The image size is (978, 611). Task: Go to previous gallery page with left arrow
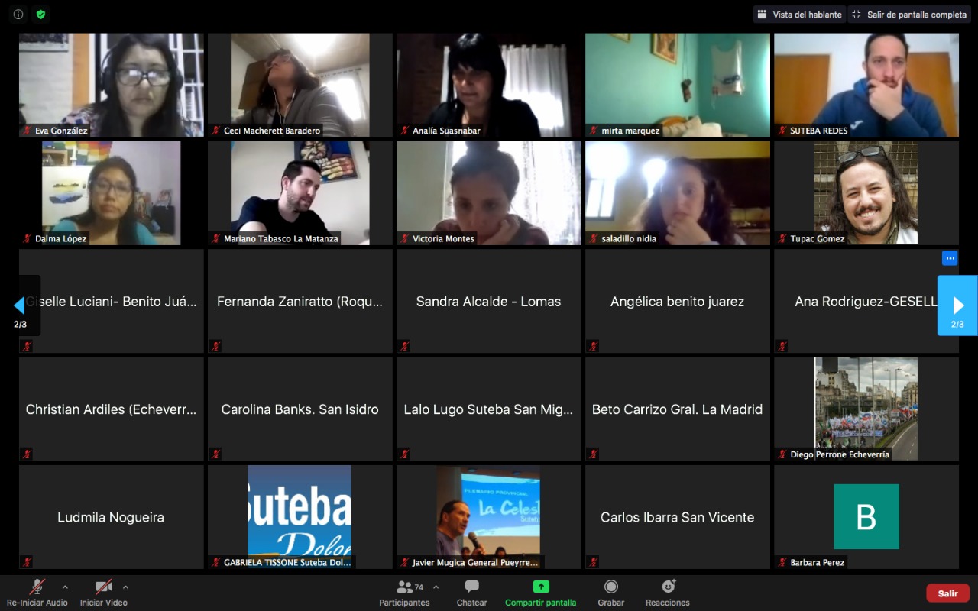tap(20, 305)
